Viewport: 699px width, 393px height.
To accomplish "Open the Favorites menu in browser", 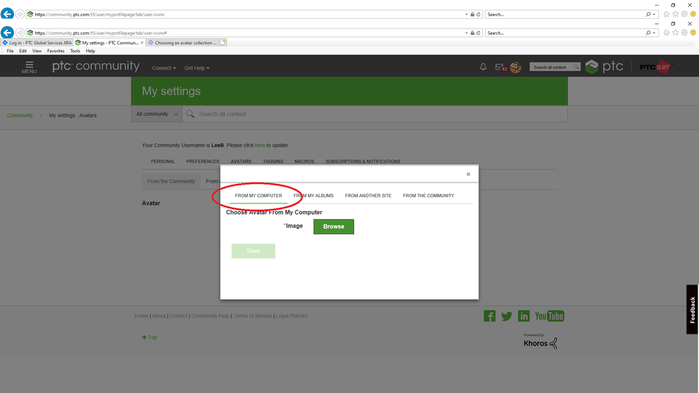I will (x=55, y=51).
